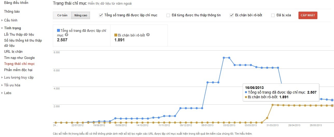Expand Lưu lượng truy cập menu
334x137 pixels.
[x=2, y=78]
